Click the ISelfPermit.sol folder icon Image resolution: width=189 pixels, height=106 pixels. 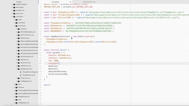pyautogui.click(x=19, y=66)
